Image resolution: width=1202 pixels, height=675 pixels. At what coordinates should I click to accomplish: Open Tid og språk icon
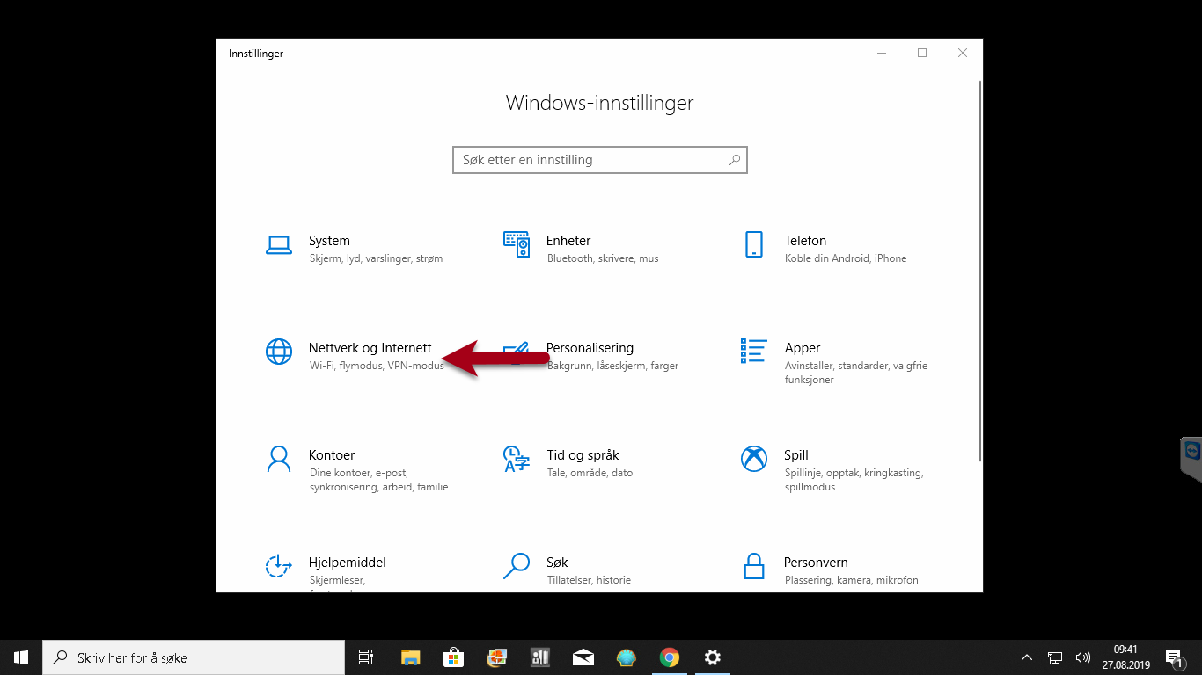tap(516, 459)
